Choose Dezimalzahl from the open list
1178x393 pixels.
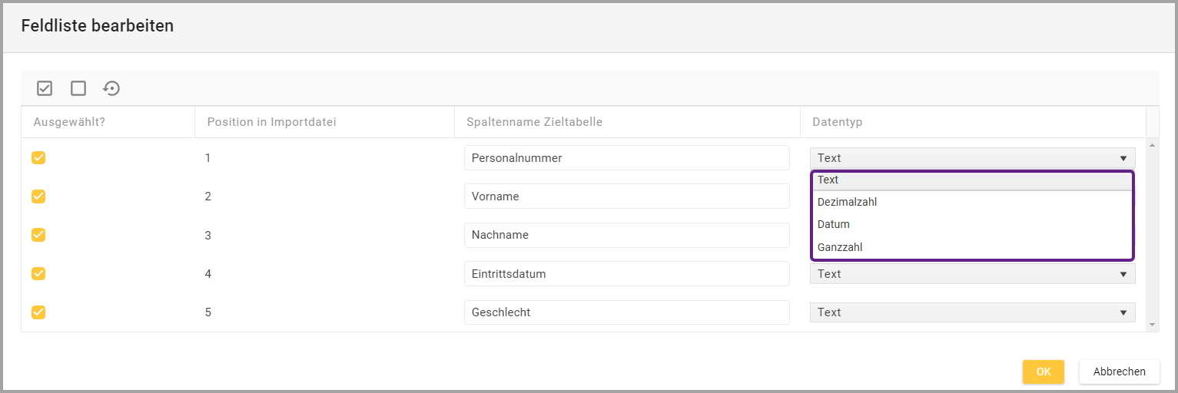(x=848, y=203)
